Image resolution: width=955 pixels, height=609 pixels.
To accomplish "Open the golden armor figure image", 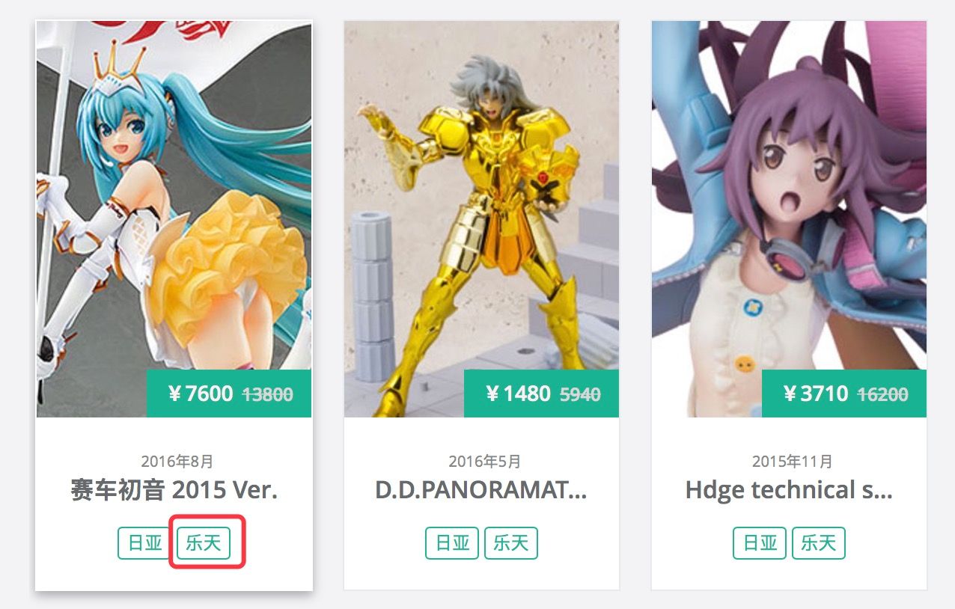I will 481,219.
